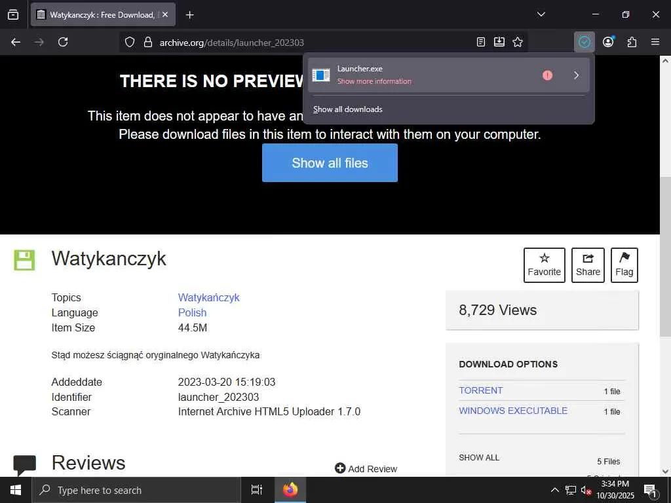Open a new browser tab

point(189,15)
